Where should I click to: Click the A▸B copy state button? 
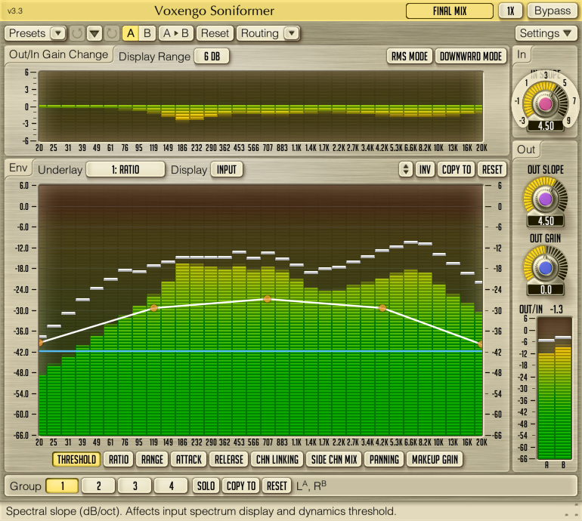click(177, 33)
